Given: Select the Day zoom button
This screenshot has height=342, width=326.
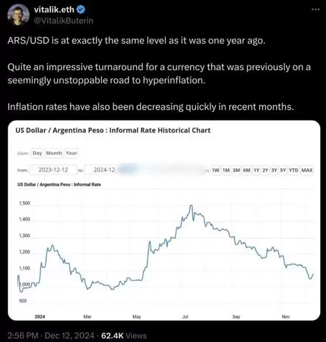Looking at the screenshot, I should [37, 153].
